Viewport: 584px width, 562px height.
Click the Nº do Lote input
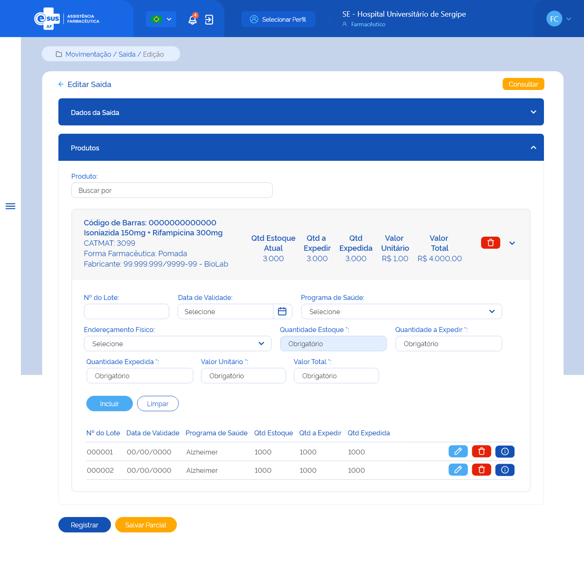[126, 312]
